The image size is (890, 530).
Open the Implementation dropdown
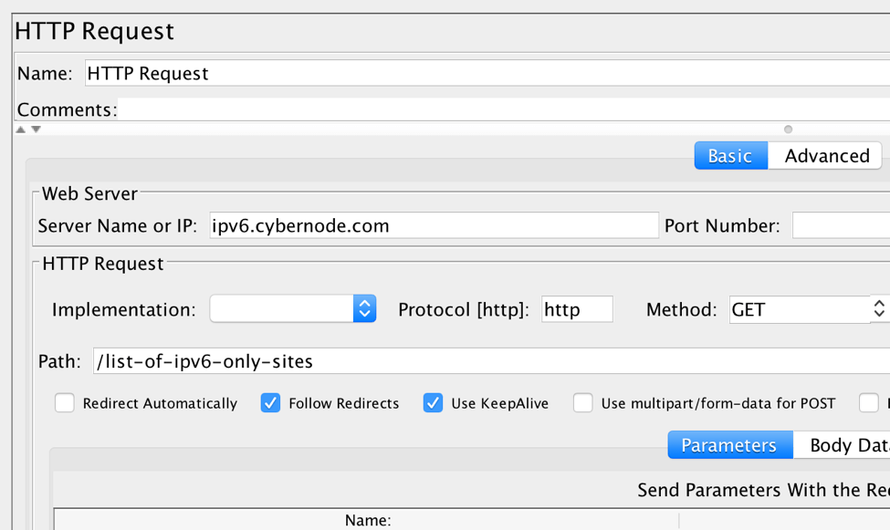pos(293,308)
